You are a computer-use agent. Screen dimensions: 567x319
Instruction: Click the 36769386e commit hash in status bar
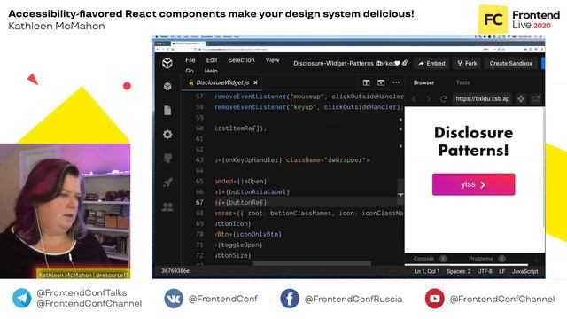pos(175,271)
